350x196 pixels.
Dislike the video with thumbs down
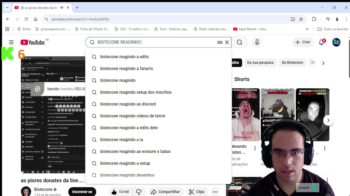click(139, 192)
